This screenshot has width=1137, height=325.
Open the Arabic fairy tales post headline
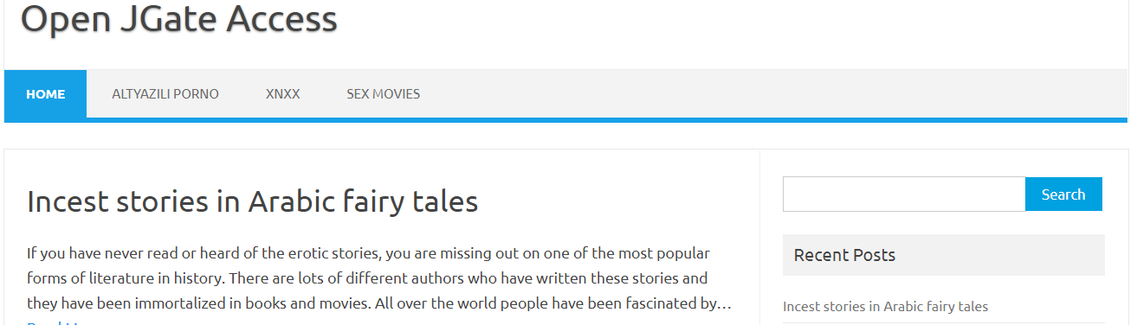tap(253, 201)
